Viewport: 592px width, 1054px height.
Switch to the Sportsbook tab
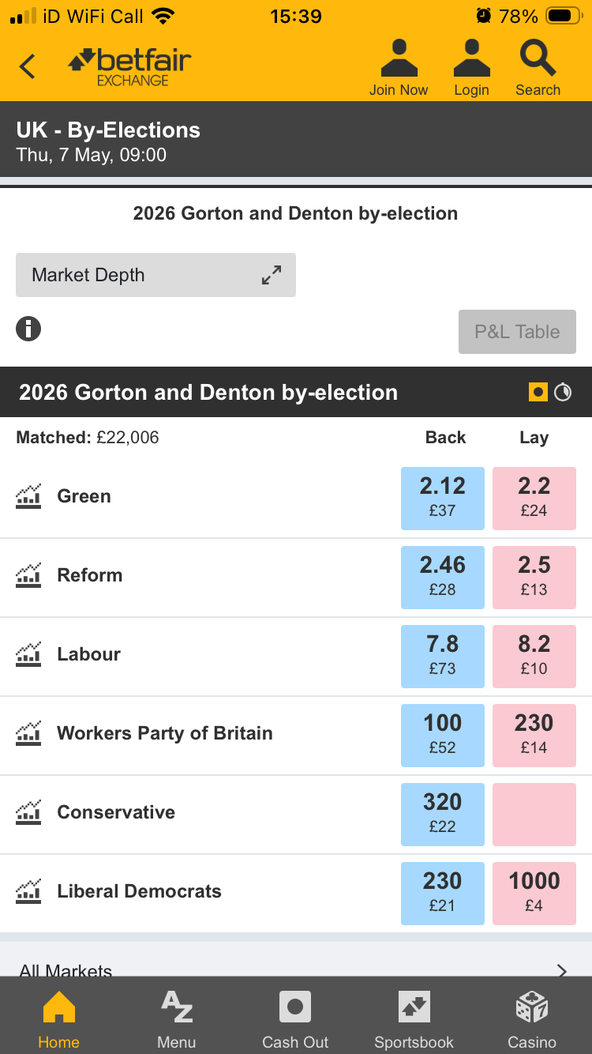tap(414, 1019)
